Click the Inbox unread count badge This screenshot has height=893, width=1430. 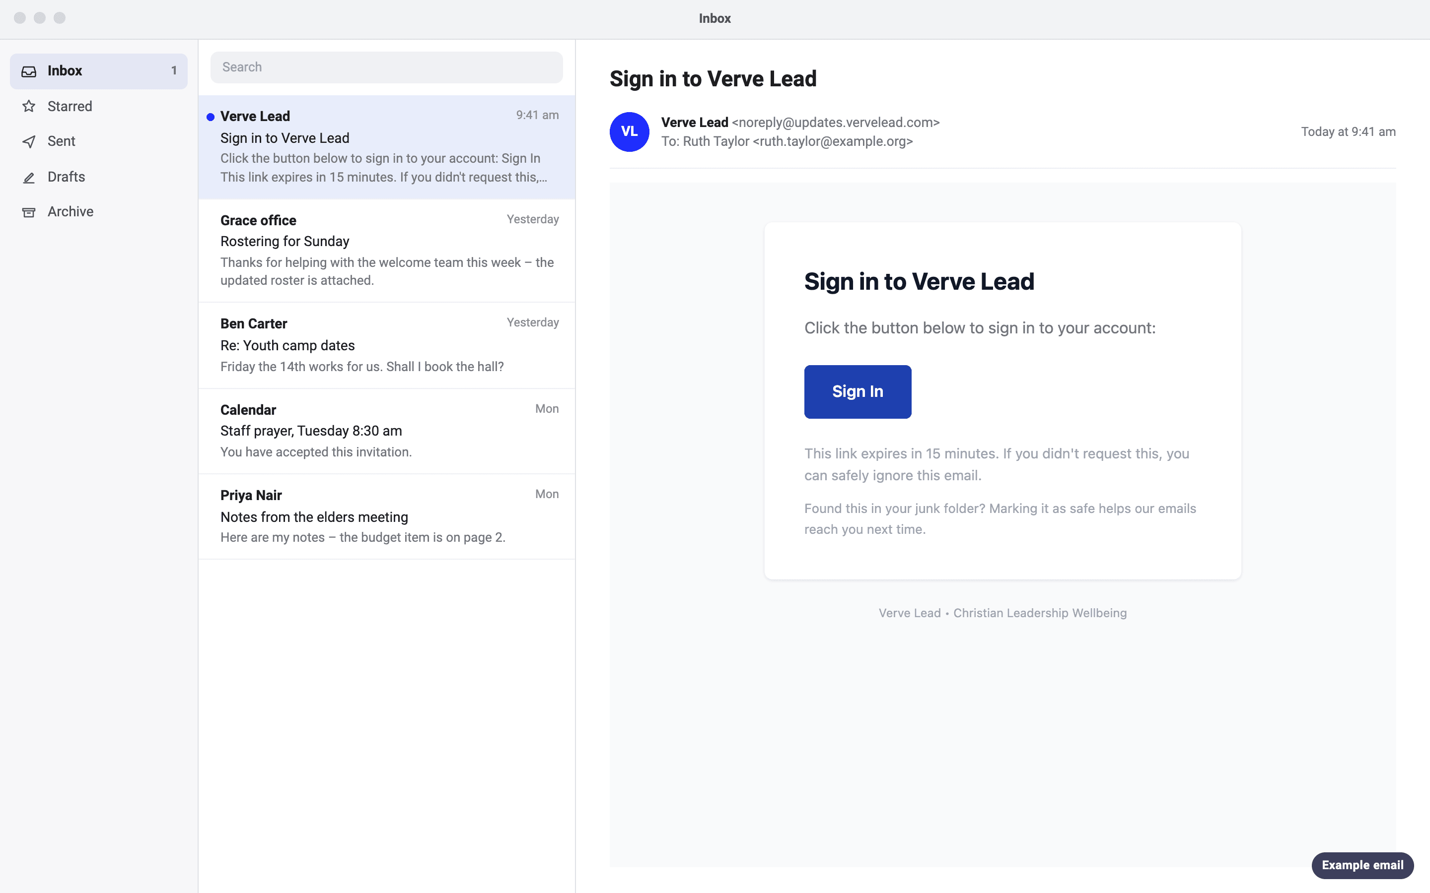[174, 71]
